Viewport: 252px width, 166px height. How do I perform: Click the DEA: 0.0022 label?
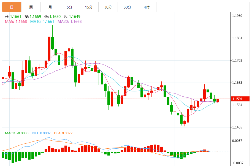pyautogui.click(x=63, y=133)
